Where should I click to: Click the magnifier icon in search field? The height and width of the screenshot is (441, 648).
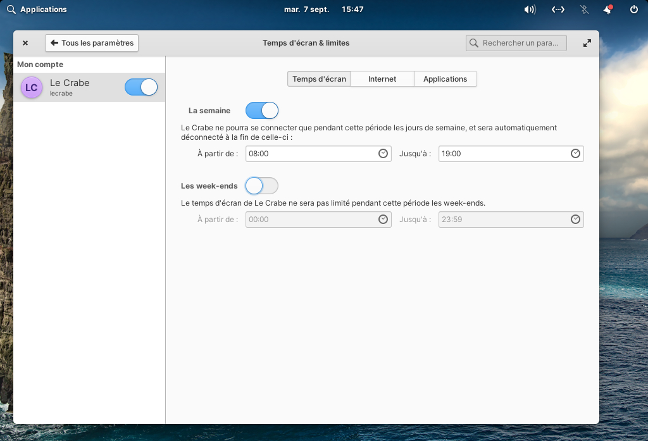coord(473,43)
